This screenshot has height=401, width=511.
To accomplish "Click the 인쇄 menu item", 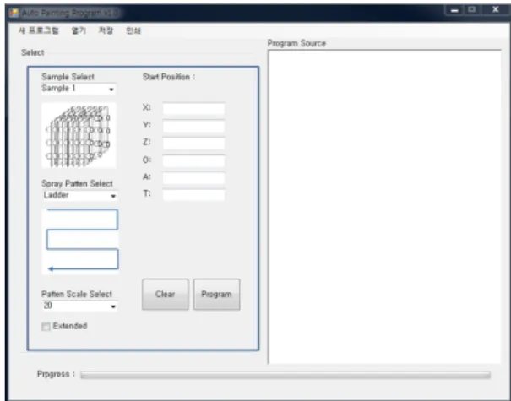I will (x=133, y=30).
